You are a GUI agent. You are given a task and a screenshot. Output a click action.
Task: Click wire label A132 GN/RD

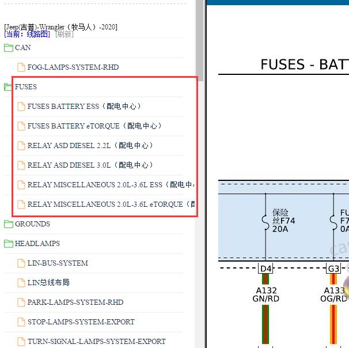(x=265, y=294)
